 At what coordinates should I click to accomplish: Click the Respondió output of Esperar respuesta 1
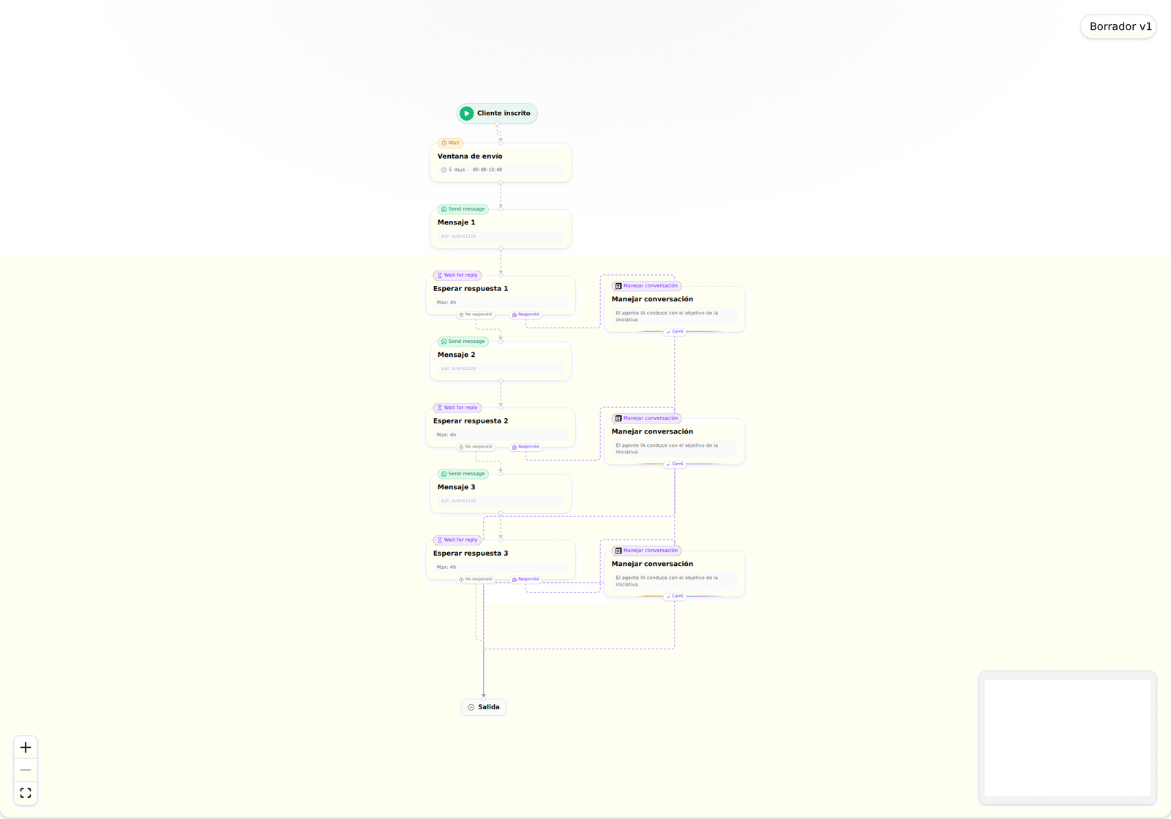(x=525, y=314)
